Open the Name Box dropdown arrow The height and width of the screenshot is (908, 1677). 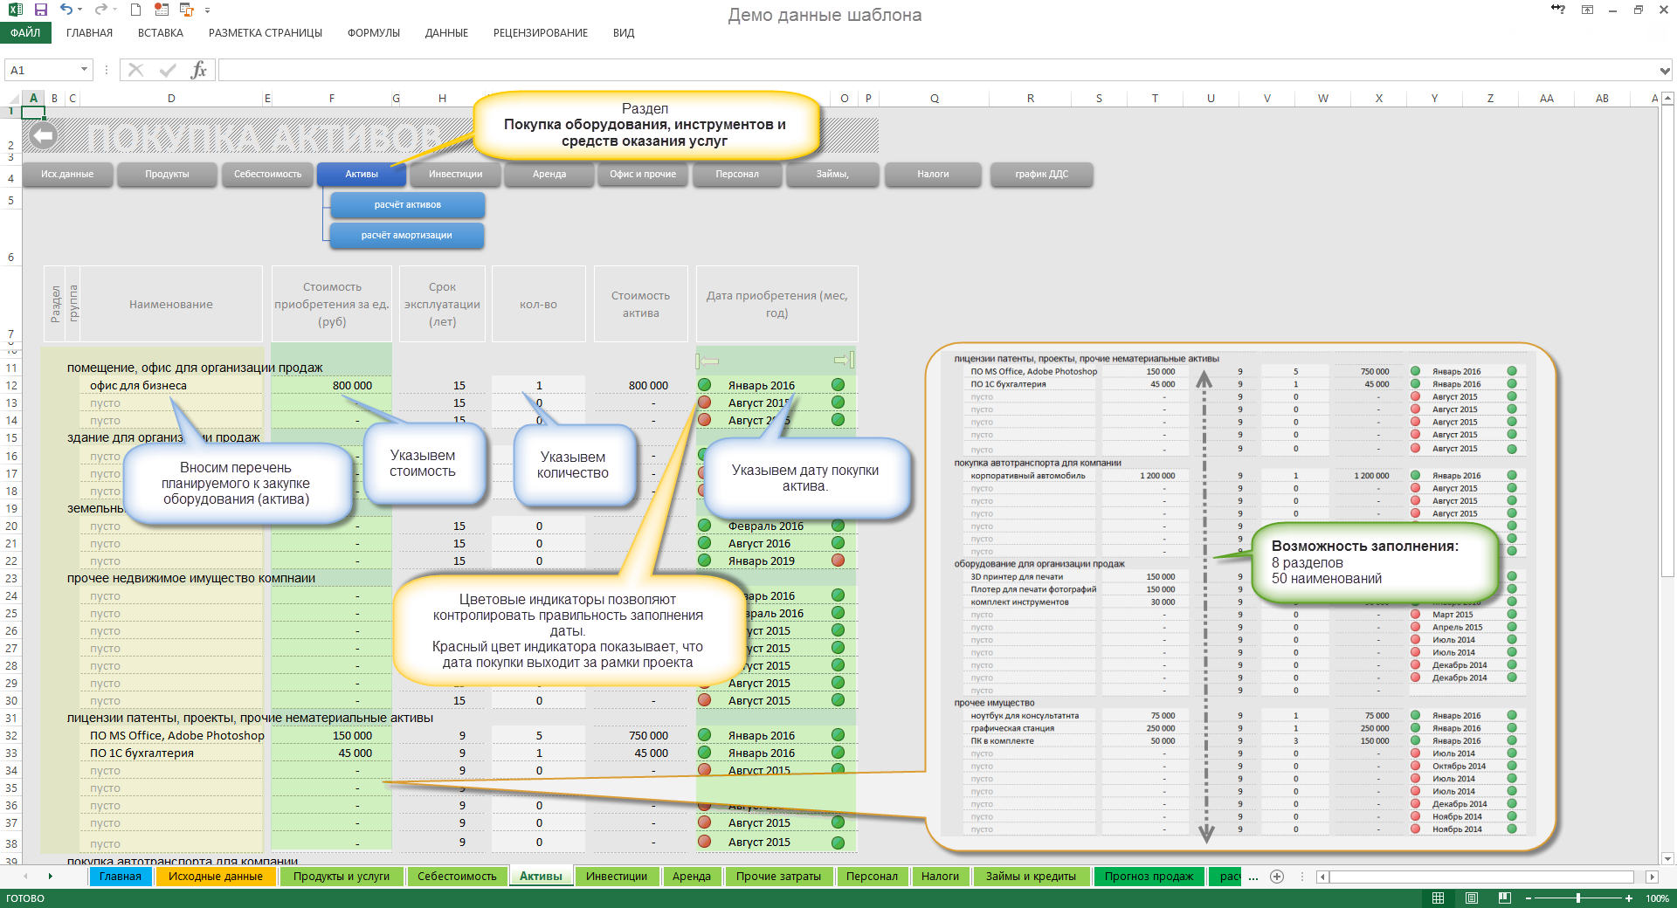pos(84,70)
